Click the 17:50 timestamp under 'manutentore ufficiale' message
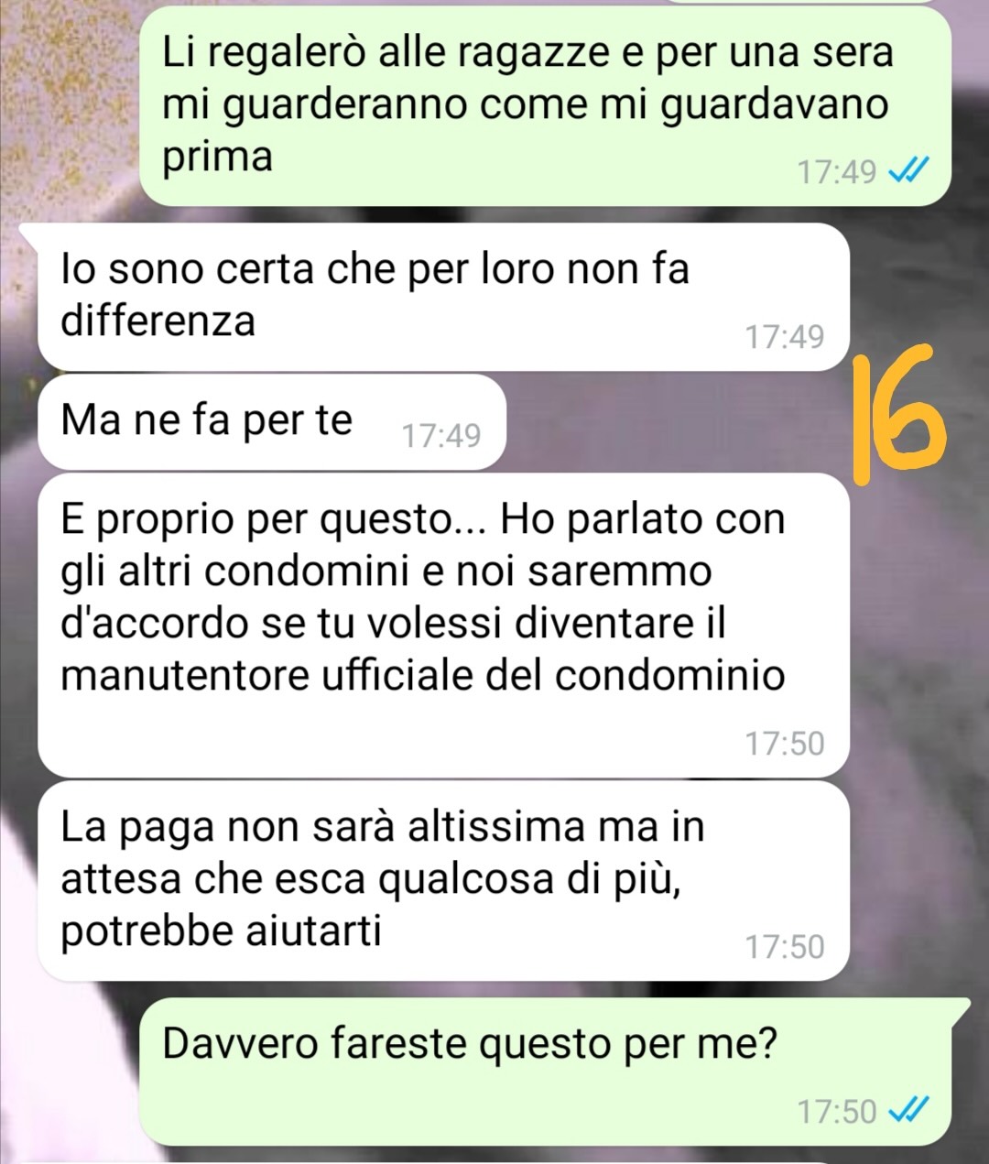989x1164 pixels. (785, 743)
